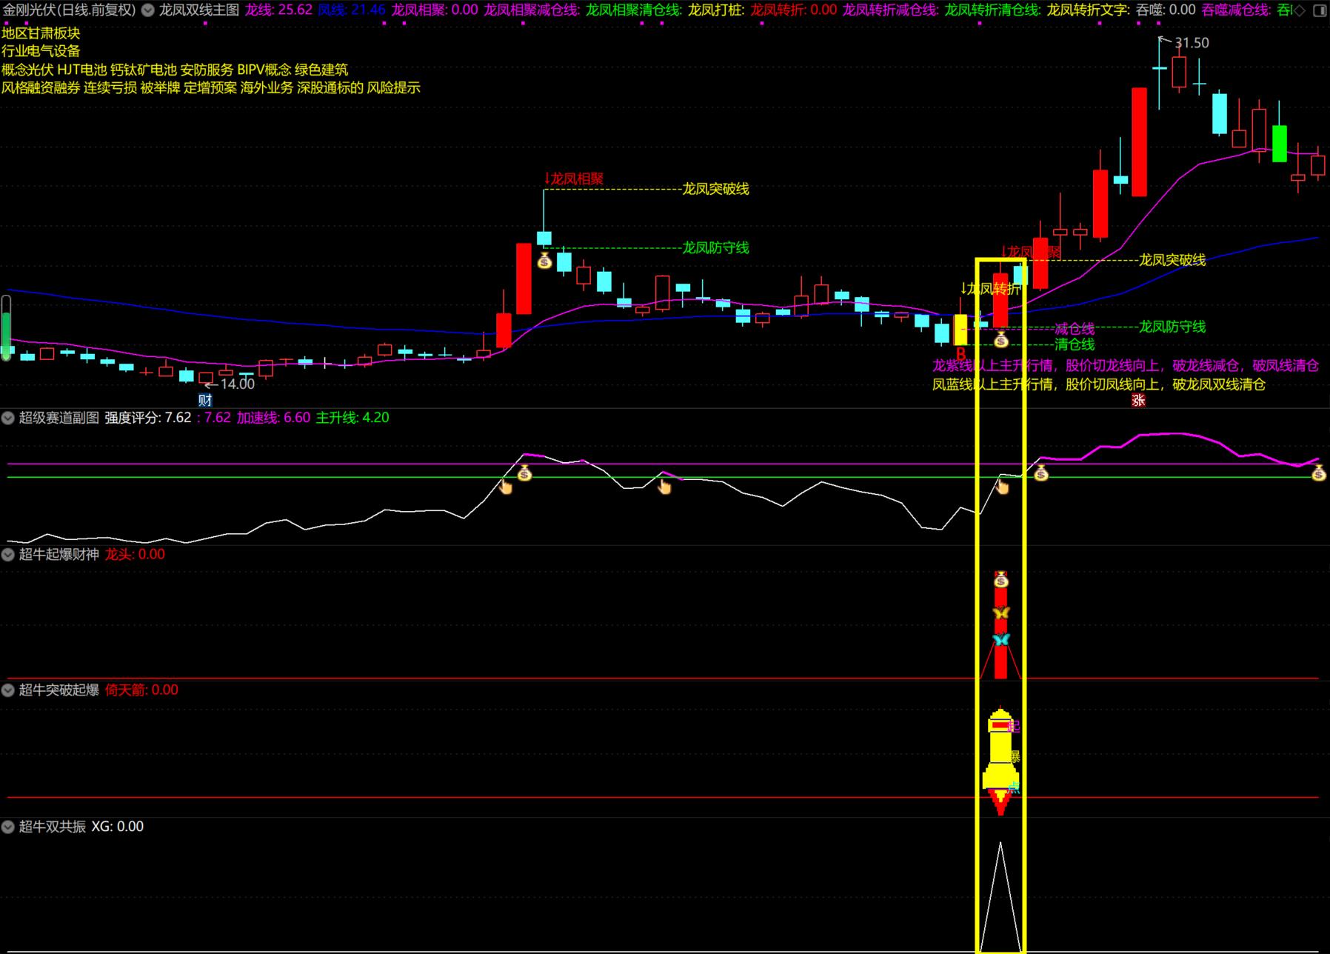Click the 倚天箭: 0.00 value
Viewport: 1330px width, 954px height.
point(141,690)
